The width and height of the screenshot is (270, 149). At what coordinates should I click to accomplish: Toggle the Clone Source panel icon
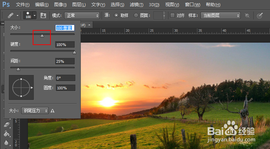tap(43, 15)
